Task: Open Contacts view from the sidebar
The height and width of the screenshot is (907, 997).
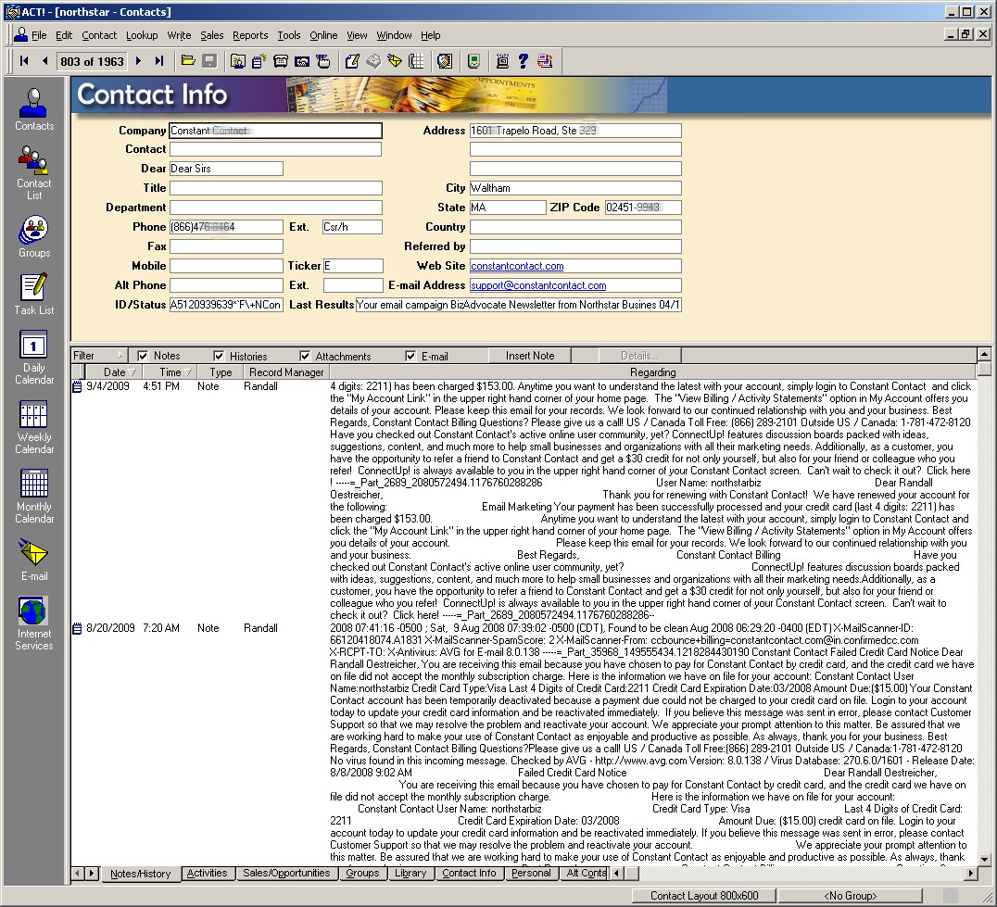Action: pos(34,109)
